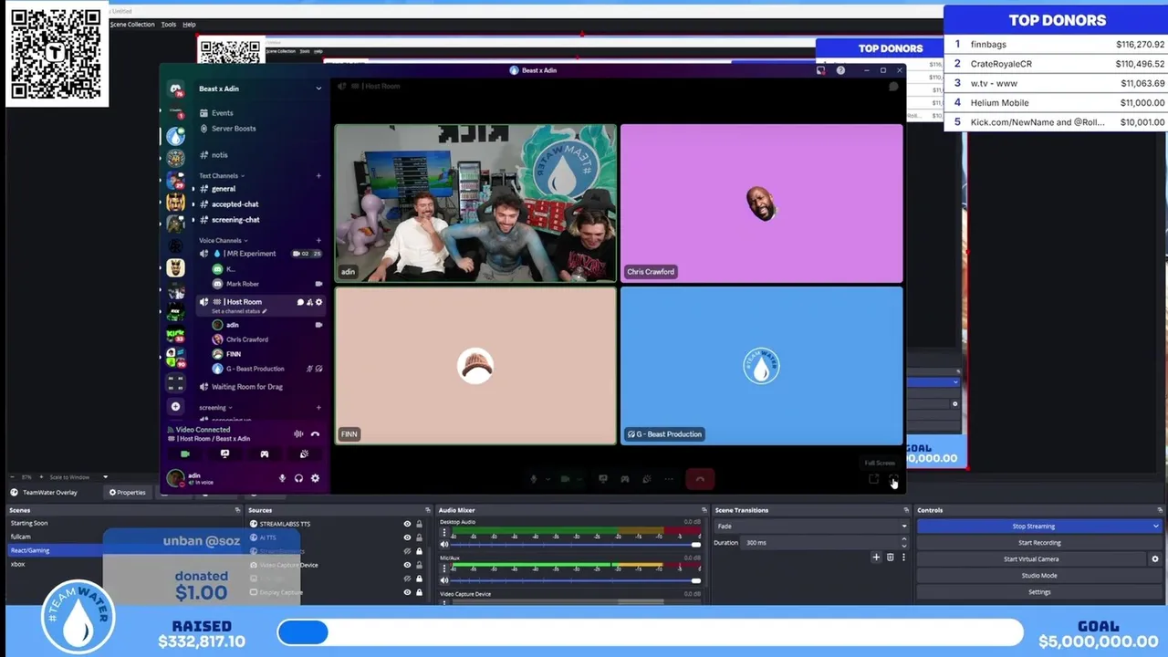Image resolution: width=1168 pixels, height=657 pixels.
Task: Open more options dots in Discord call bar
Action: (669, 479)
